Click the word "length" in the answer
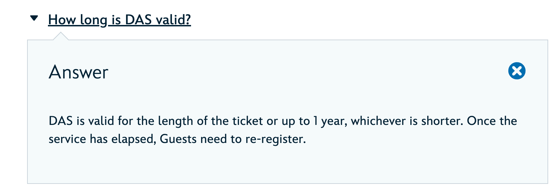560x195 pixels. 175,121
